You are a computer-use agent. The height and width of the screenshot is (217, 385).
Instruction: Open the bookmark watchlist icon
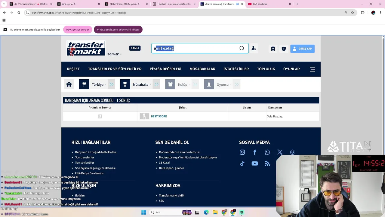[x=273, y=49]
